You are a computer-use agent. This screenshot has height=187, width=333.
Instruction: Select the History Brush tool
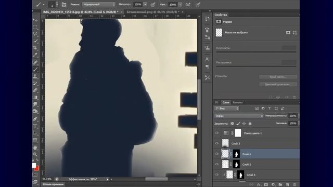click(35, 83)
